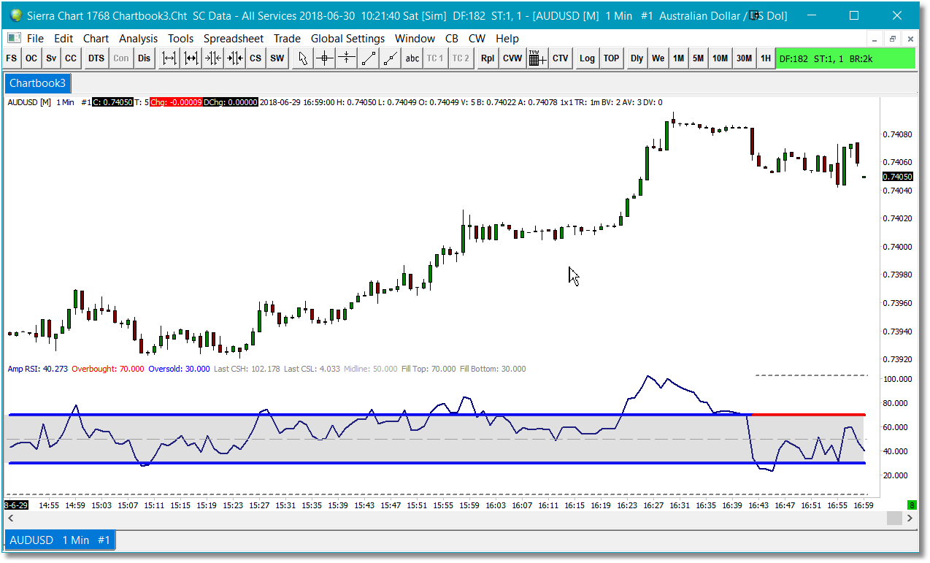Click the DTS toolbar button
930x563 pixels.
tap(96, 58)
